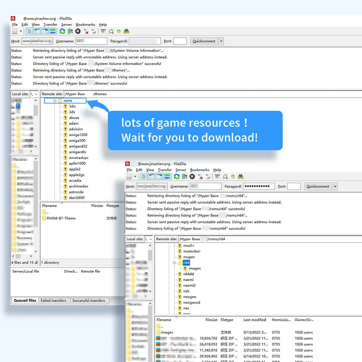
Task: Open the Find files search
Action: pos(126,31)
